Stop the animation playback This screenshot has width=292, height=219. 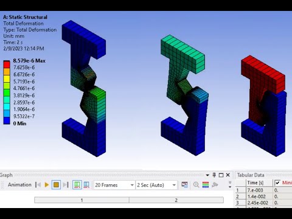[x=56, y=185]
